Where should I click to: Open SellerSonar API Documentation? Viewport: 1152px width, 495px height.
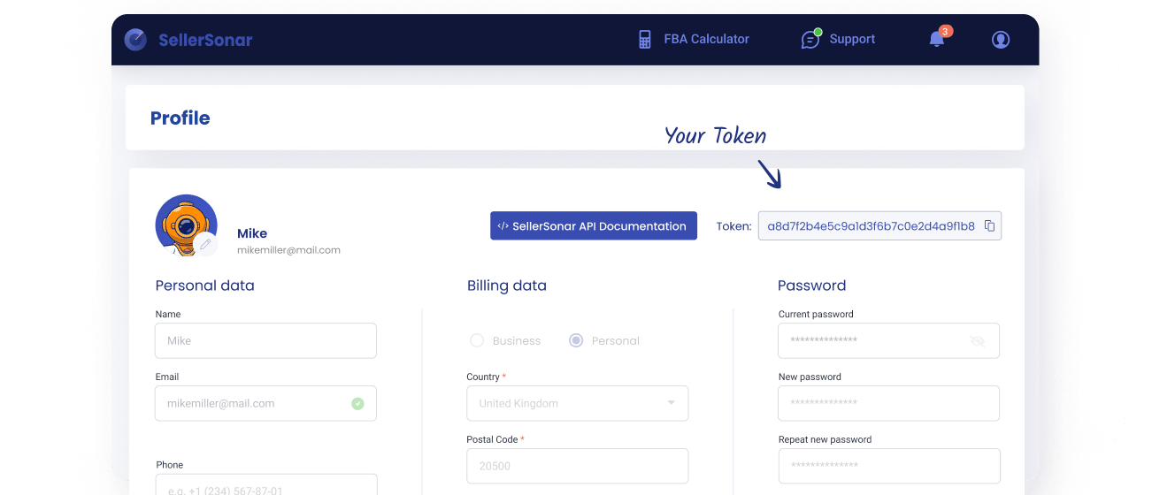(x=593, y=226)
